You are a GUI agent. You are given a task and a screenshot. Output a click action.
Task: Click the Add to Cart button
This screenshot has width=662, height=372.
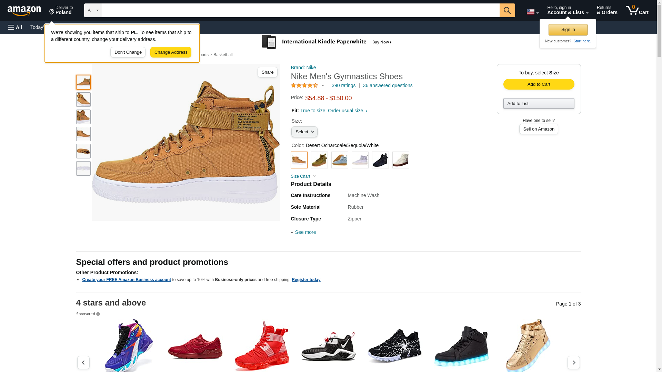[538, 84]
